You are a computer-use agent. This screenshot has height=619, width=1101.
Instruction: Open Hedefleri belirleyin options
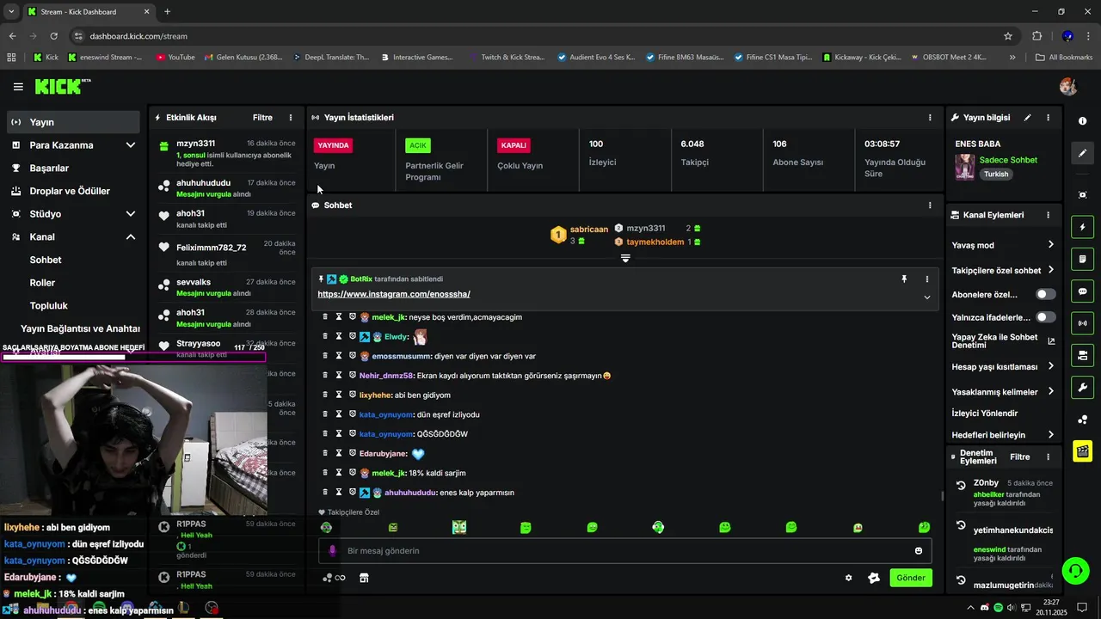1003,435
